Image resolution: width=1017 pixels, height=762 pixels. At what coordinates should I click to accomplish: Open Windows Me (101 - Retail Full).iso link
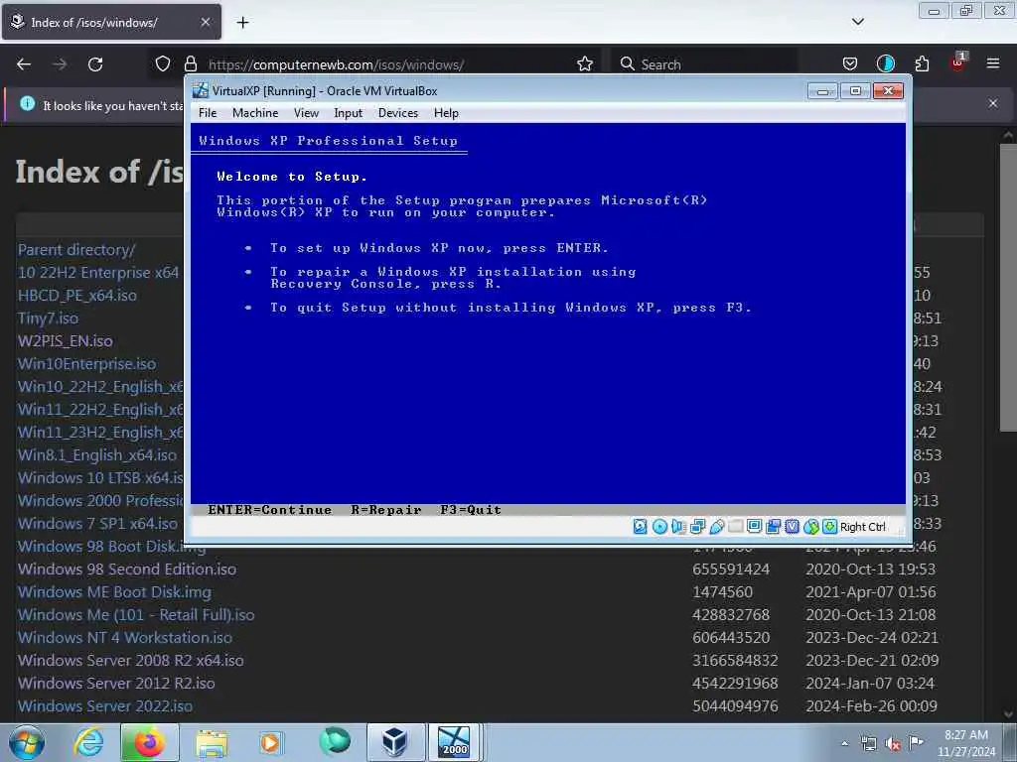click(x=136, y=615)
